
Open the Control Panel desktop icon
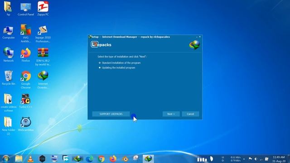click(x=26, y=9)
